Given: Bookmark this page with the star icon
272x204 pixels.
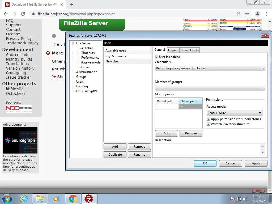Looking at the screenshot, I should [247, 14].
